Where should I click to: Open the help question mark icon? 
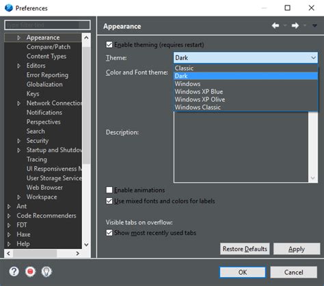point(14,272)
